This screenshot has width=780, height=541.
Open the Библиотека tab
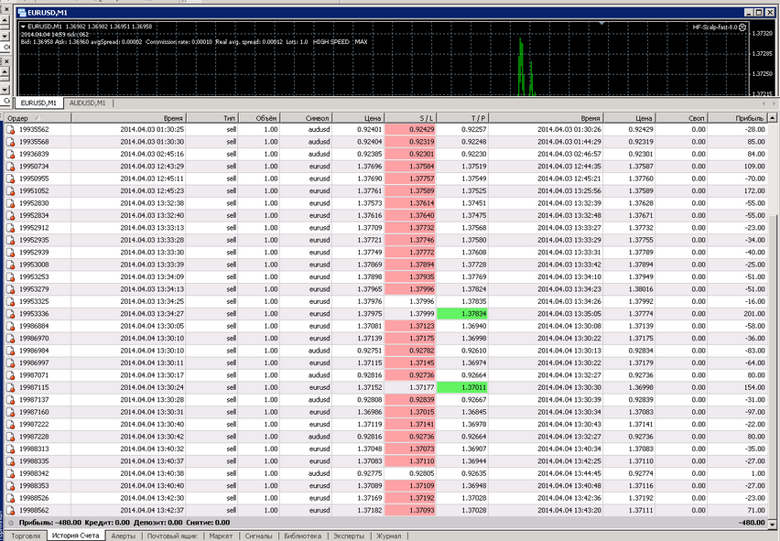302,536
